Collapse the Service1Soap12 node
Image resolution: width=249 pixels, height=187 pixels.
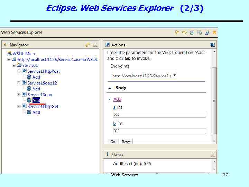[x=19, y=83]
